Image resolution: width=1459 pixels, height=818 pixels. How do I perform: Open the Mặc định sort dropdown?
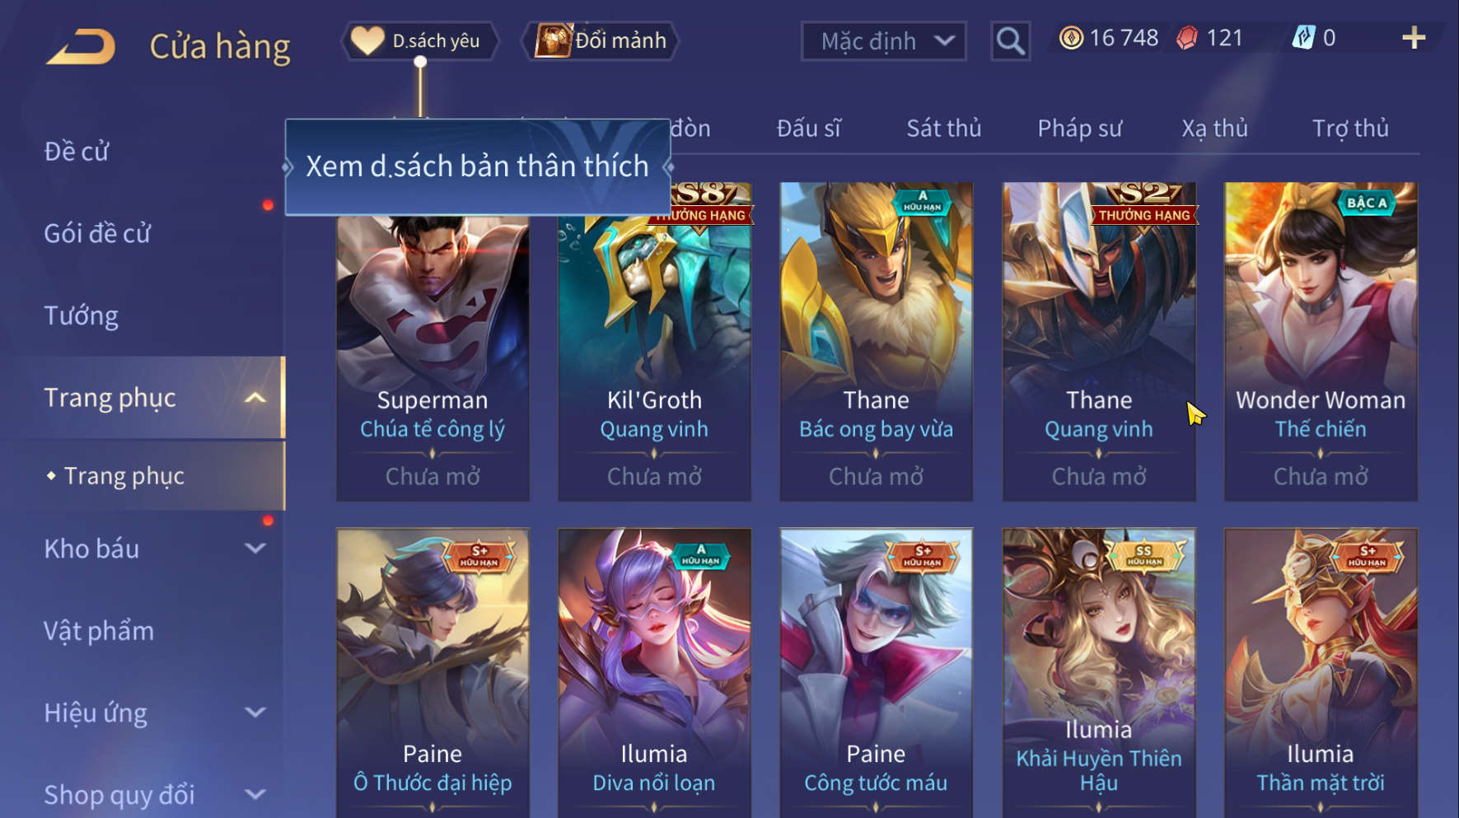click(x=884, y=40)
